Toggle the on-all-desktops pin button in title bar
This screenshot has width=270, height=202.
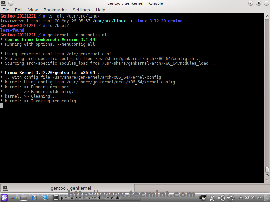[x=11, y=3]
